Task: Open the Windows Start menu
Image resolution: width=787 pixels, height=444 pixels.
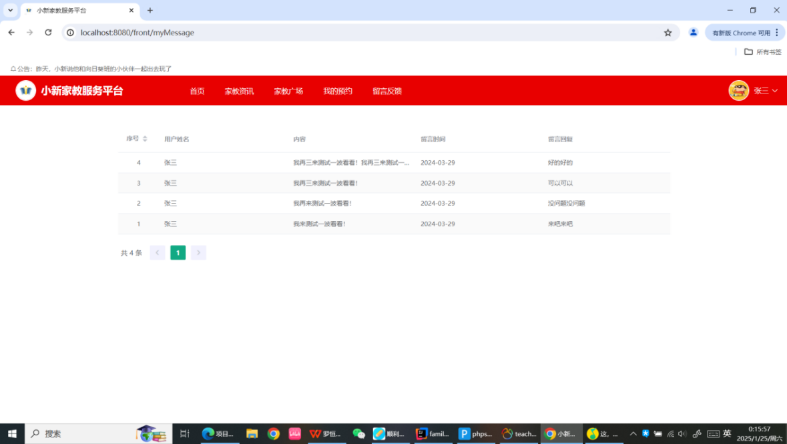Action: (12, 433)
